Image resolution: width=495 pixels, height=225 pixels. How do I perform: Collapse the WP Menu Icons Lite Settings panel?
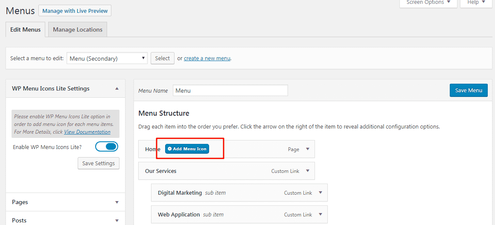tap(117, 88)
